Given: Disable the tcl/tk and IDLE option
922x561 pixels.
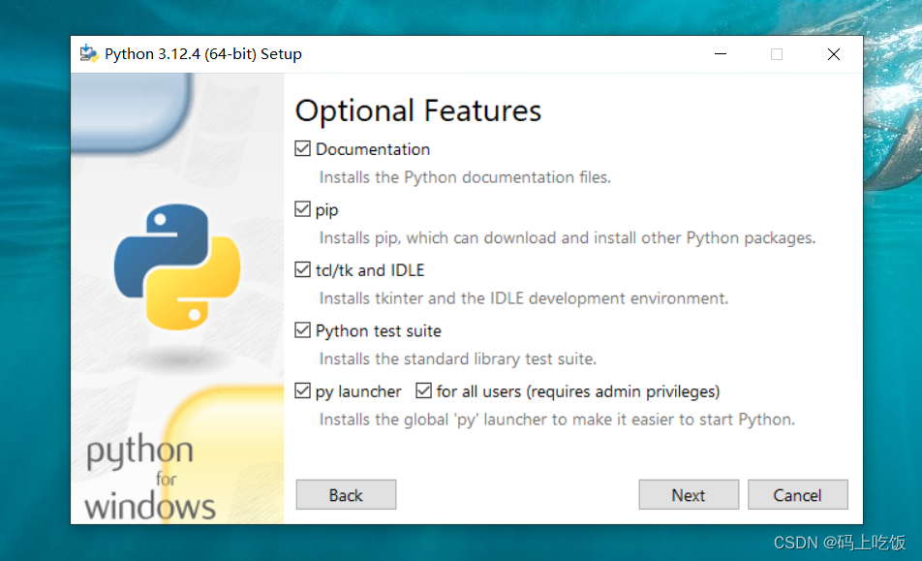Looking at the screenshot, I should click(x=302, y=270).
